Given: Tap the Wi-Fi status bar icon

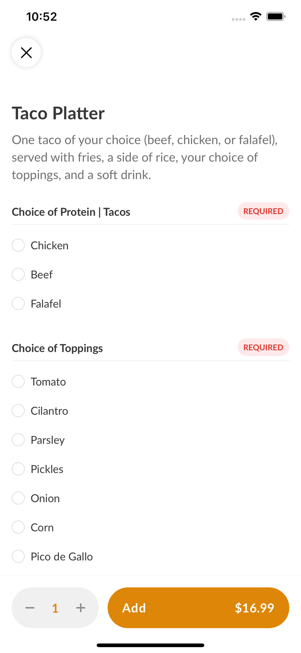Looking at the screenshot, I should (256, 16).
